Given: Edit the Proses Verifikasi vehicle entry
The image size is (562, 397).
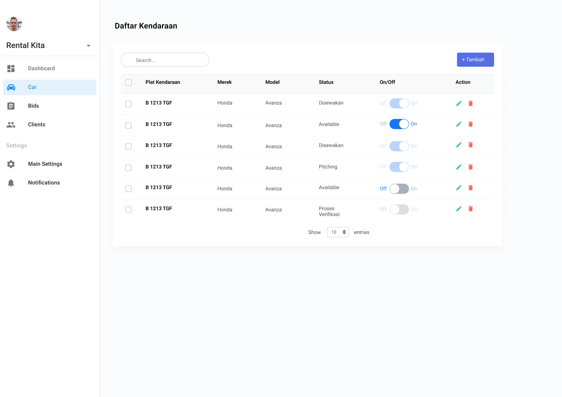Looking at the screenshot, I should click(459, 209).
